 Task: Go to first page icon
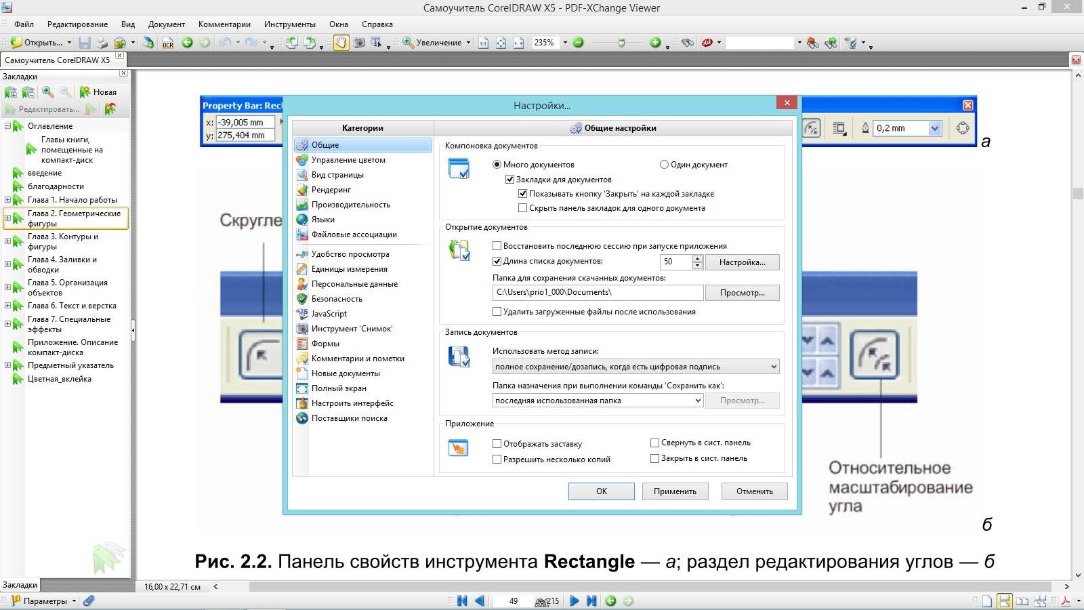[x=462, y=601]
